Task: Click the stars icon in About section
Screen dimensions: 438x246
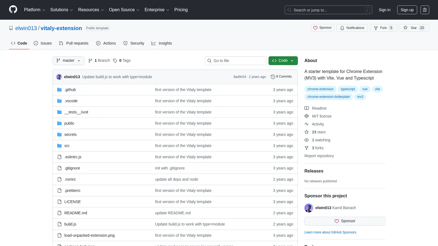Action: pyautogui.click(x=307, y=132)
